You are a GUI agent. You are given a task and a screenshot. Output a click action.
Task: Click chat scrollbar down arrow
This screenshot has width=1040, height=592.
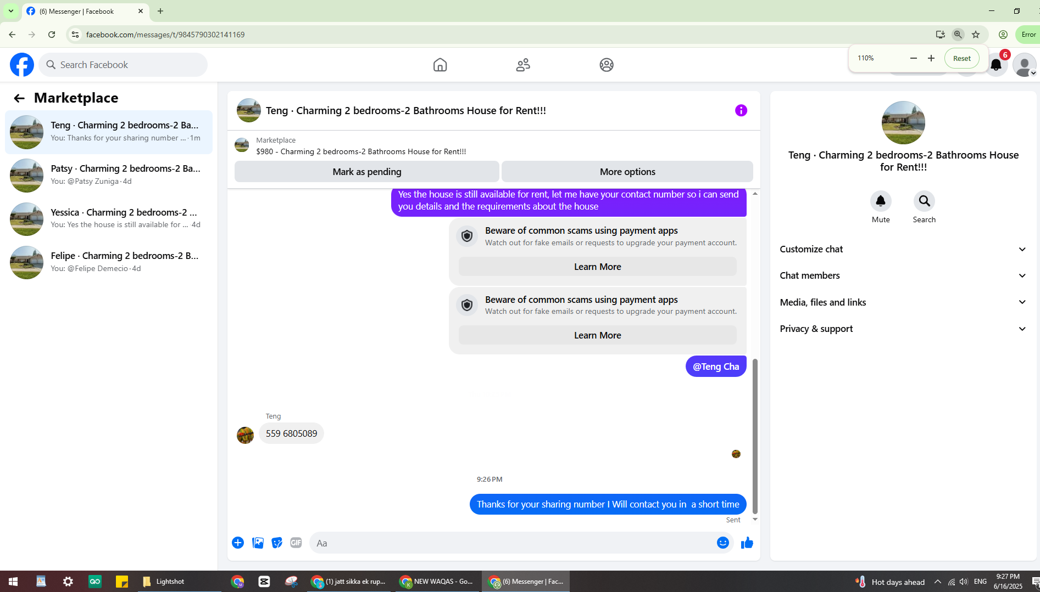[x=755, y=519]
